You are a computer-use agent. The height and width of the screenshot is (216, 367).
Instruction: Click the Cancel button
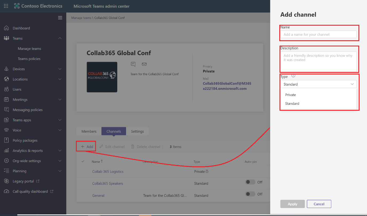(319, 204)
